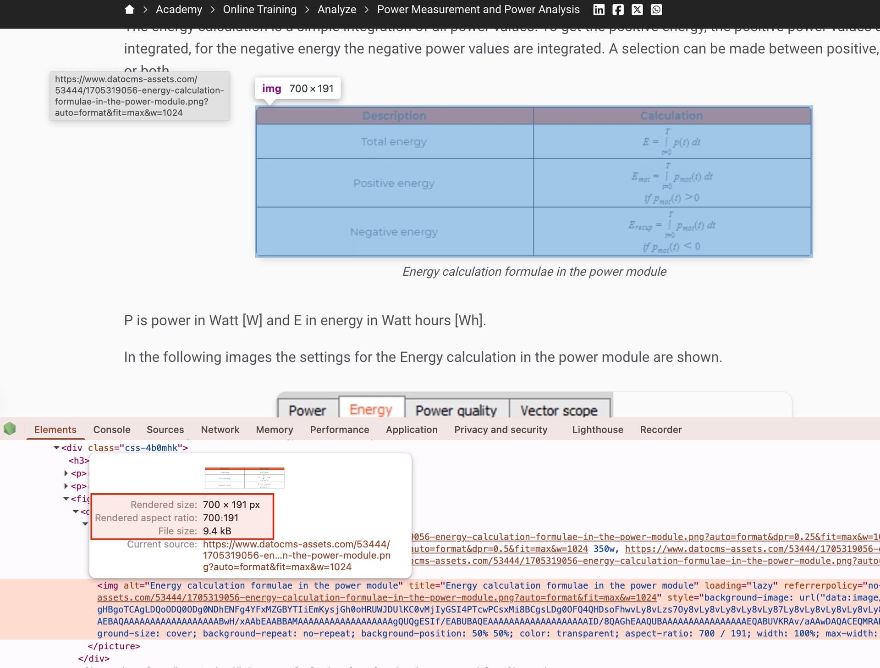Open the srcset link with dpr=0.25
This screenshot has width=880, height=668.
pos(645,537)
